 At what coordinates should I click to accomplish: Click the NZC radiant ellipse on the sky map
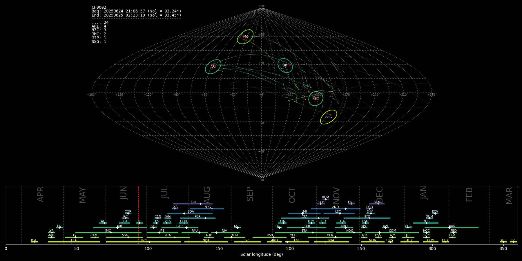tap(316, 99)
